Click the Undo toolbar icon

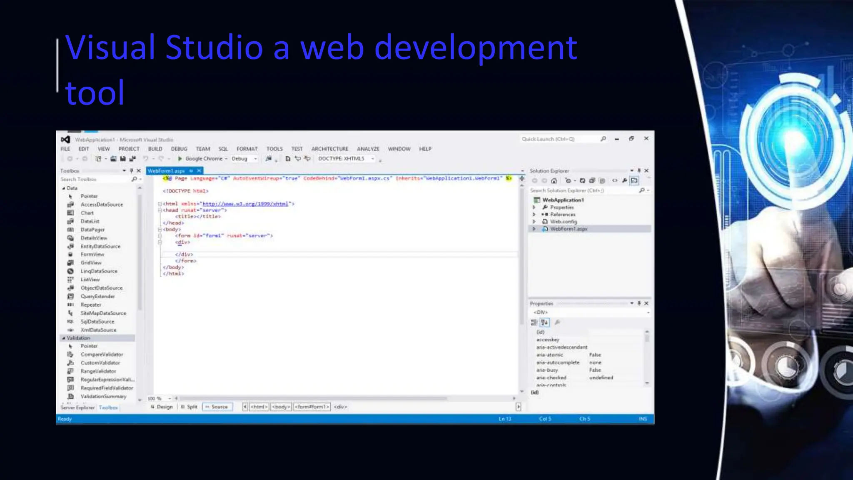[146, 159]
